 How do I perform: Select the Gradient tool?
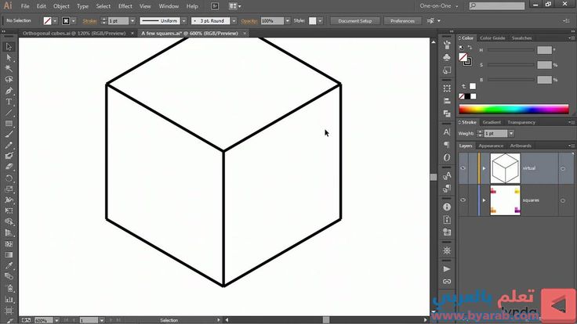click(x=9, y=254)
